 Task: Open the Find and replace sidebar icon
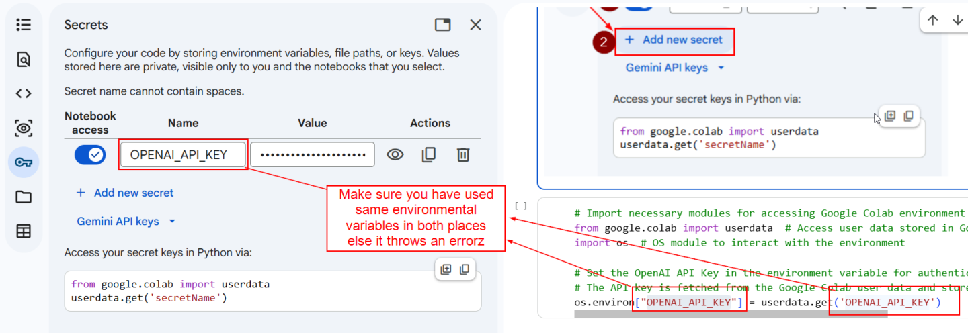pos(24,59)
